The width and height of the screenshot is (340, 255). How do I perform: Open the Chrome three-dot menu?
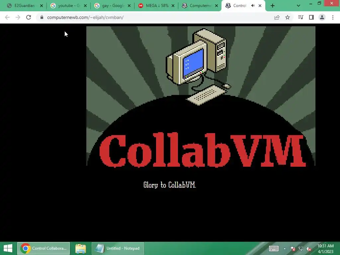[333, 17]
